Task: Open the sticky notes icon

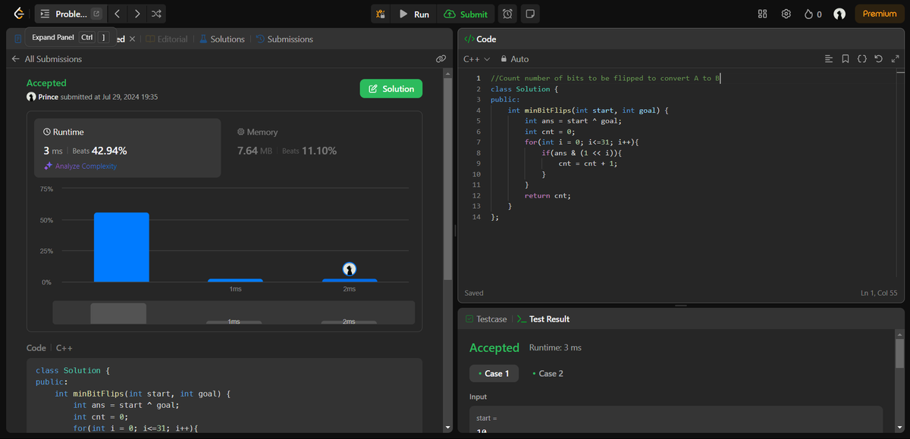Action: (x=530, y=14)
